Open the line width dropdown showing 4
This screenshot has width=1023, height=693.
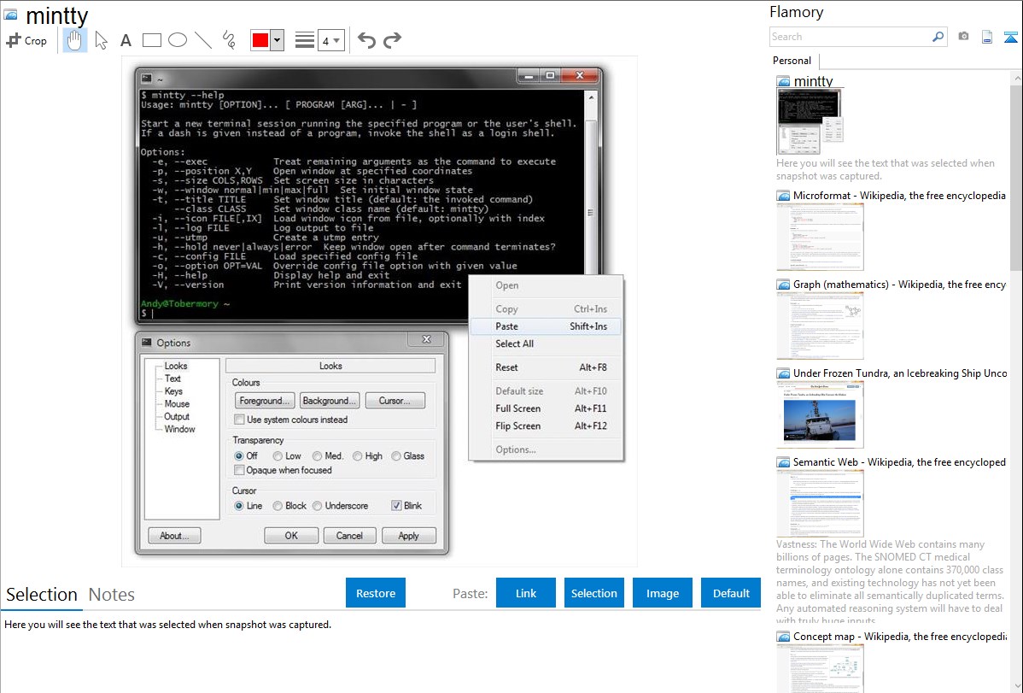click(330, 40)
